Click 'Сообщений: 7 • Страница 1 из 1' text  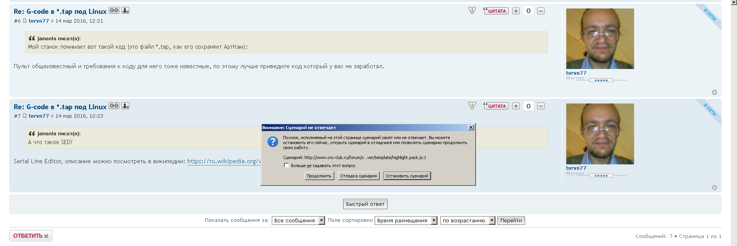tap(679, 236)
